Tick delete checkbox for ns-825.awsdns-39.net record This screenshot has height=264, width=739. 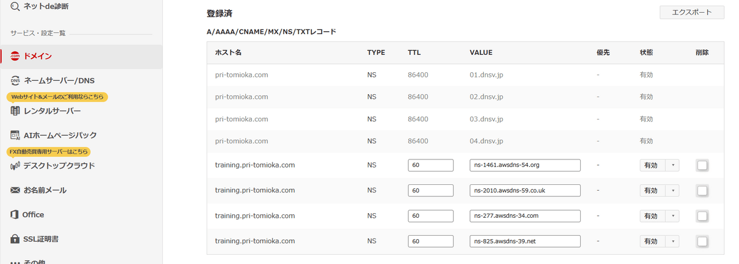coord(702,241)
